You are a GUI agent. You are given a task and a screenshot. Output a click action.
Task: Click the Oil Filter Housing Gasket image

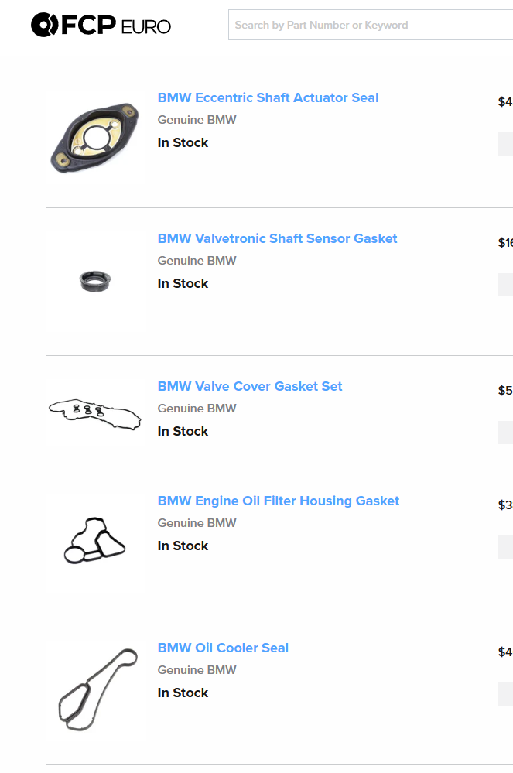click(94, 541)
